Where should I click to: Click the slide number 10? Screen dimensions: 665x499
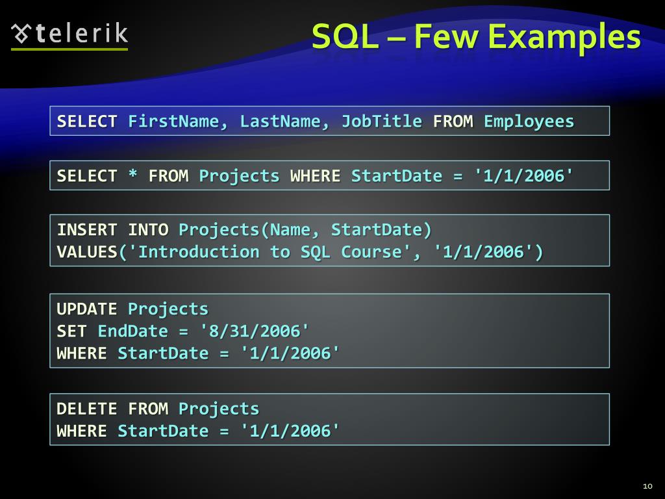click(x=647, y=486)
